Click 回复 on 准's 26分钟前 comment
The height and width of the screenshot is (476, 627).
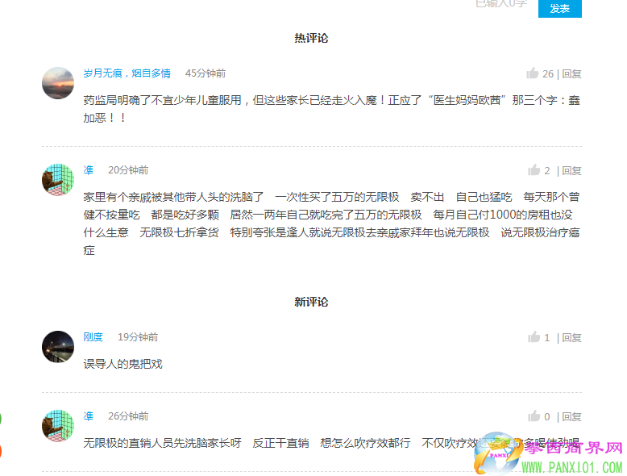click(571, 416)
